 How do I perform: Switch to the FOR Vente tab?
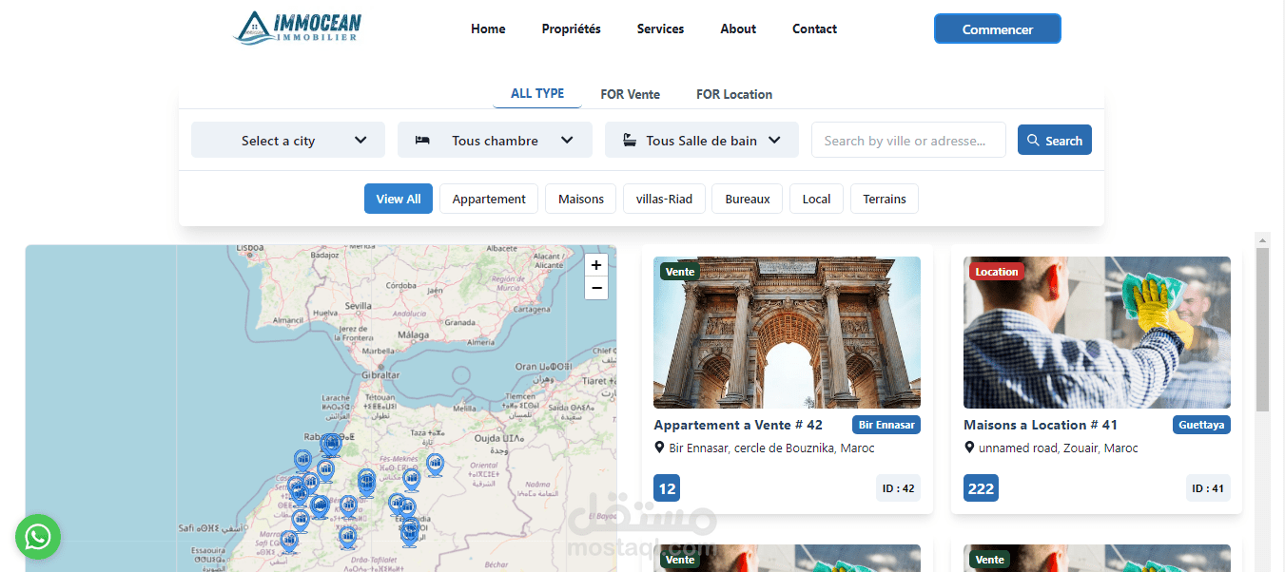tap(630, 94)
